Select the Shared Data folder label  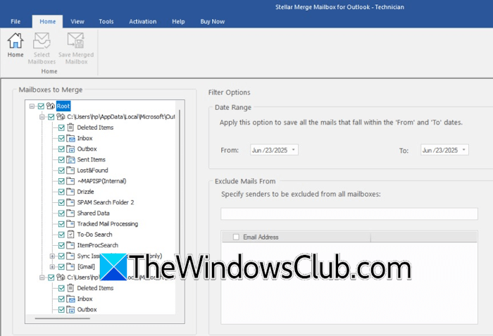(94, 213)
